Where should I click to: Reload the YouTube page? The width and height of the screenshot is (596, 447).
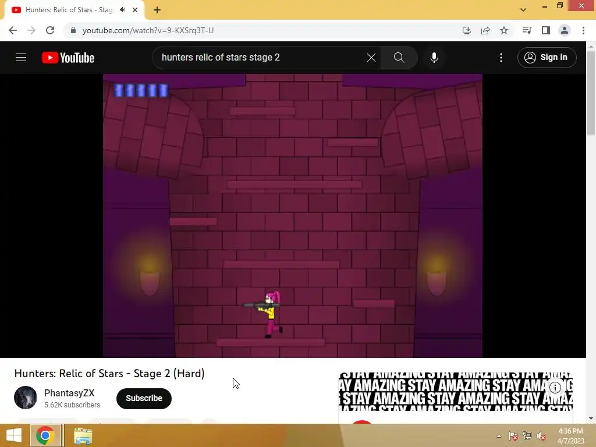50,30
